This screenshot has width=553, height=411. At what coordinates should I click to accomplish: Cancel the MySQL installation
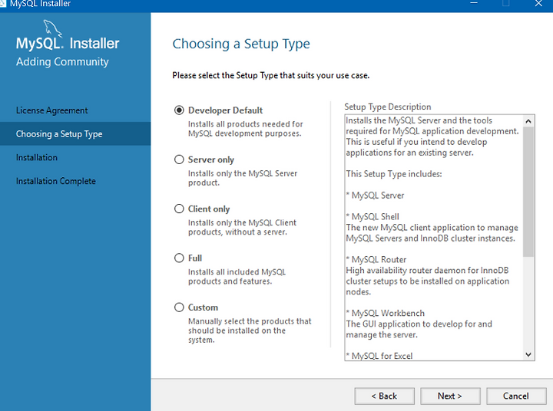(516, 396)
